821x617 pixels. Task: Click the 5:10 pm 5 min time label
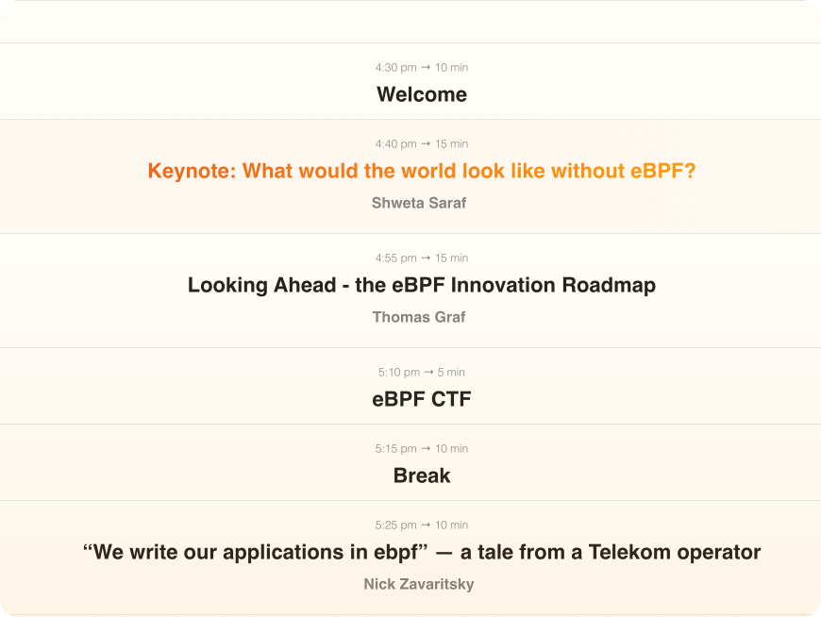pyautogui.click(x=422, y=372)
